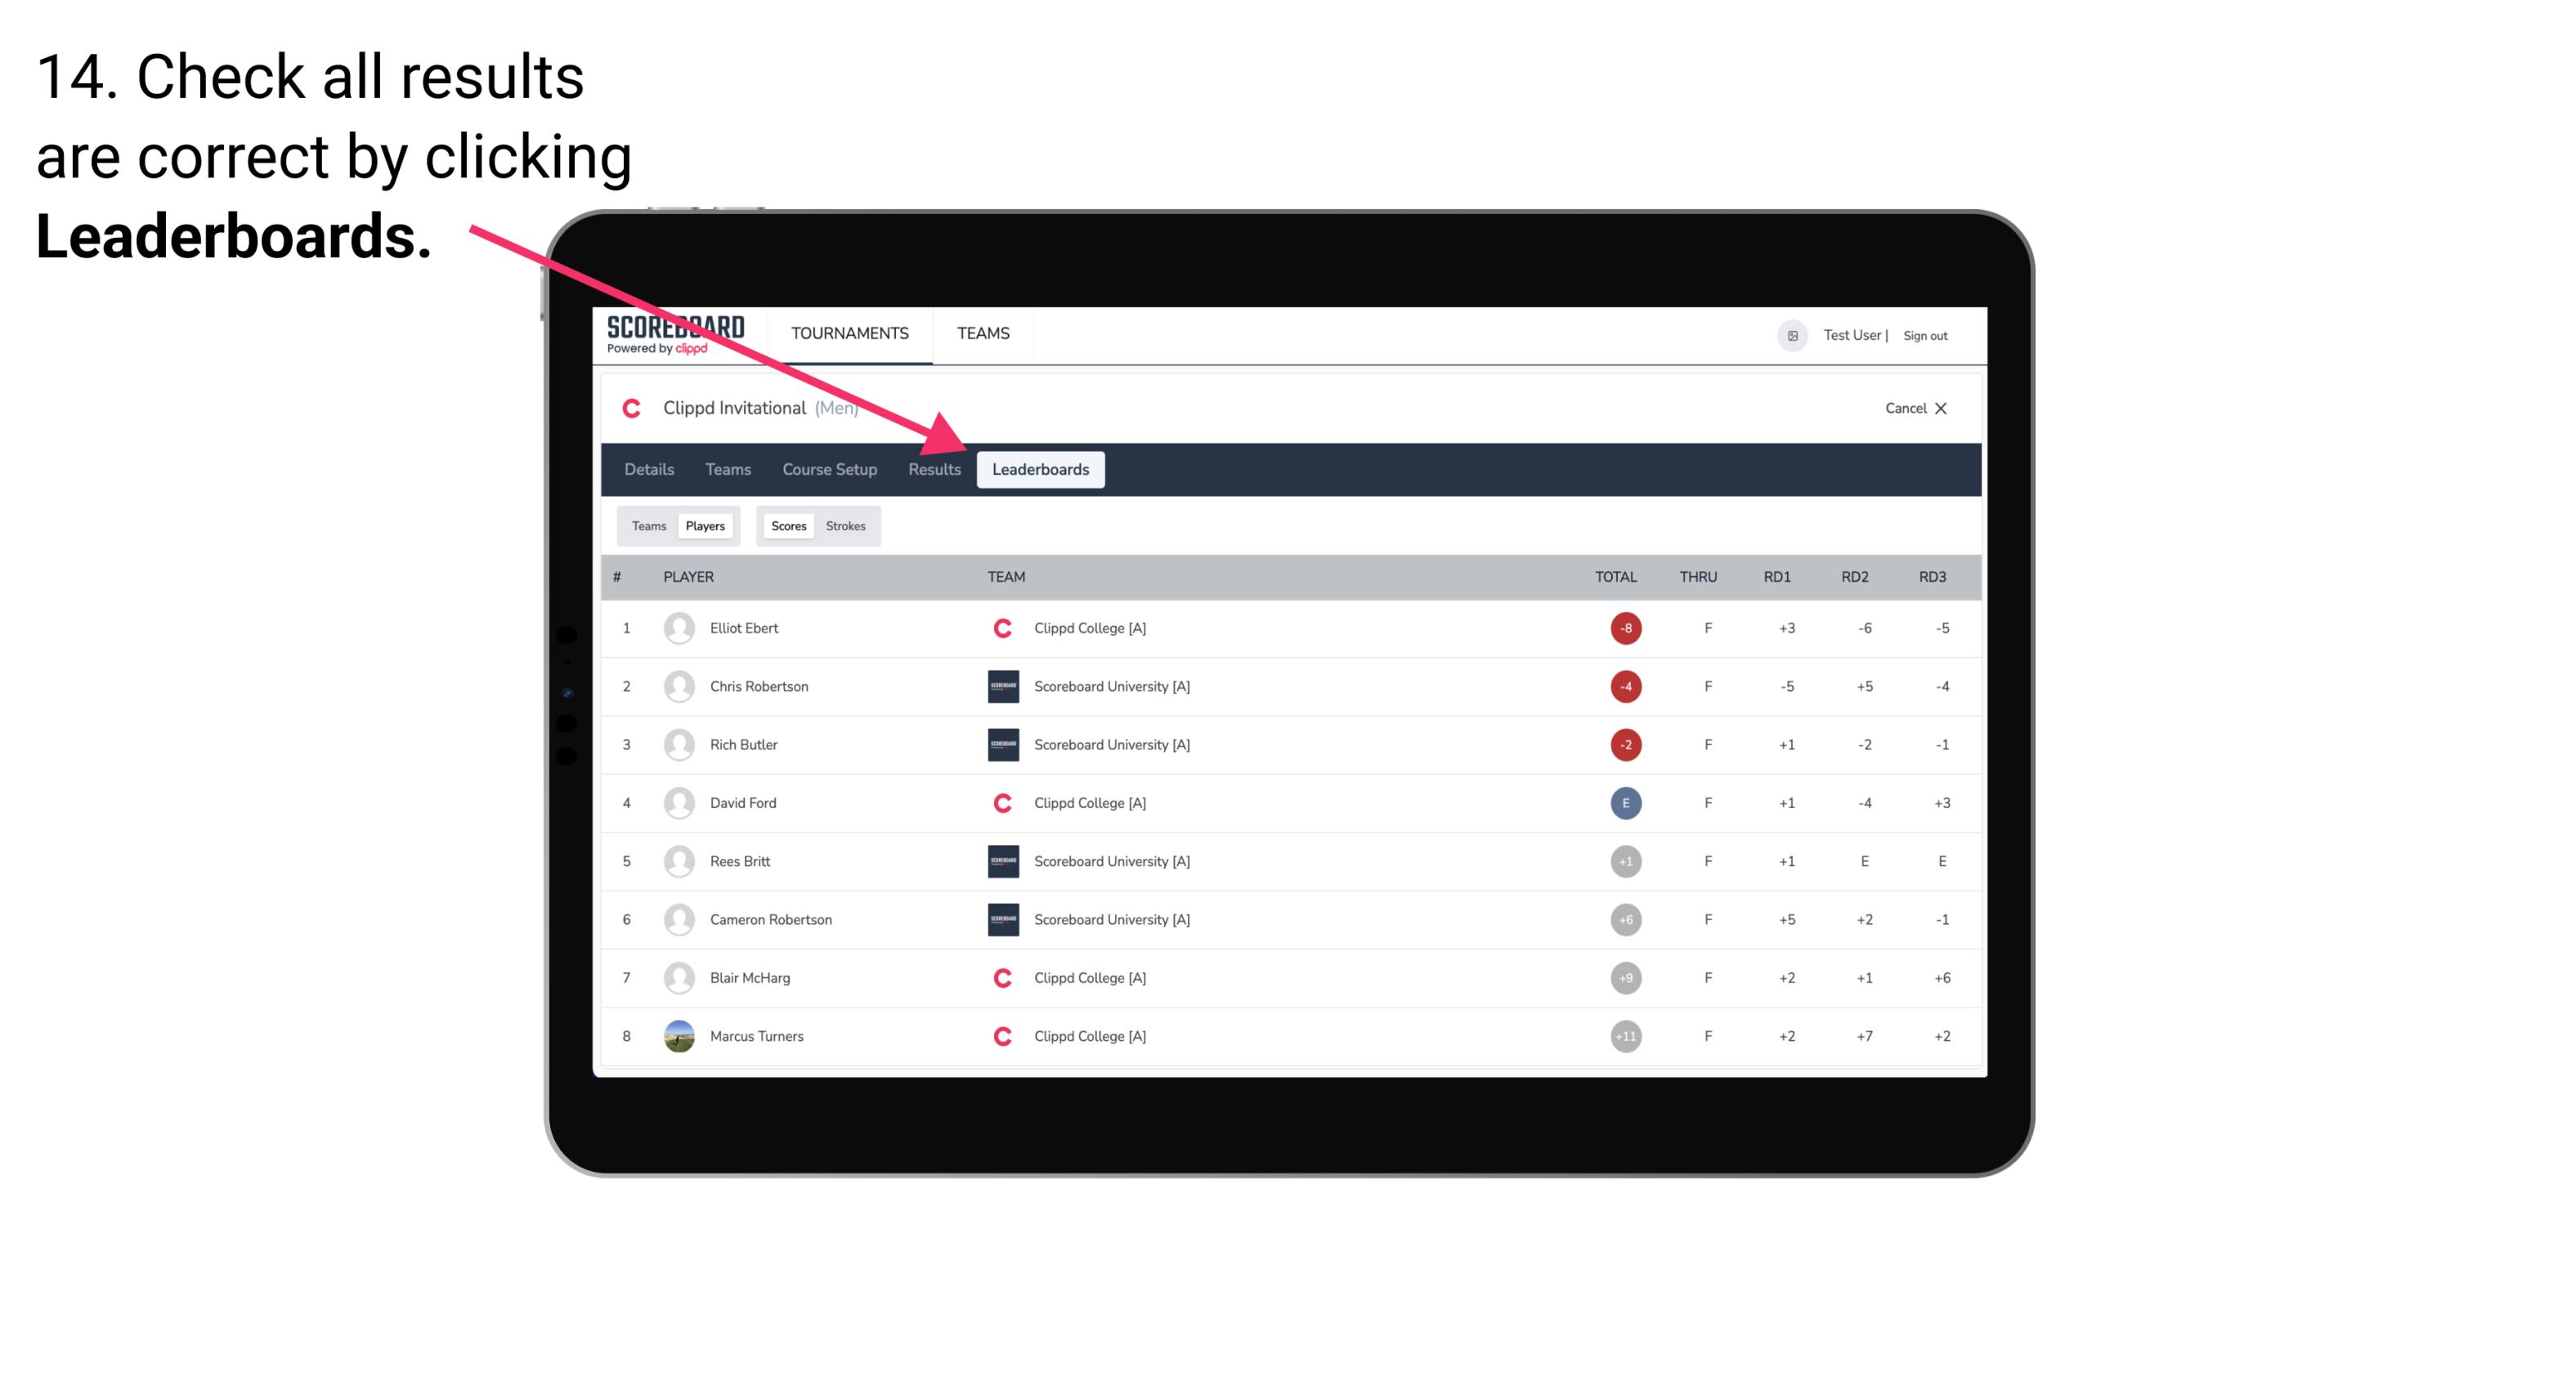Expand the Details tab section

tap(648, 471)
